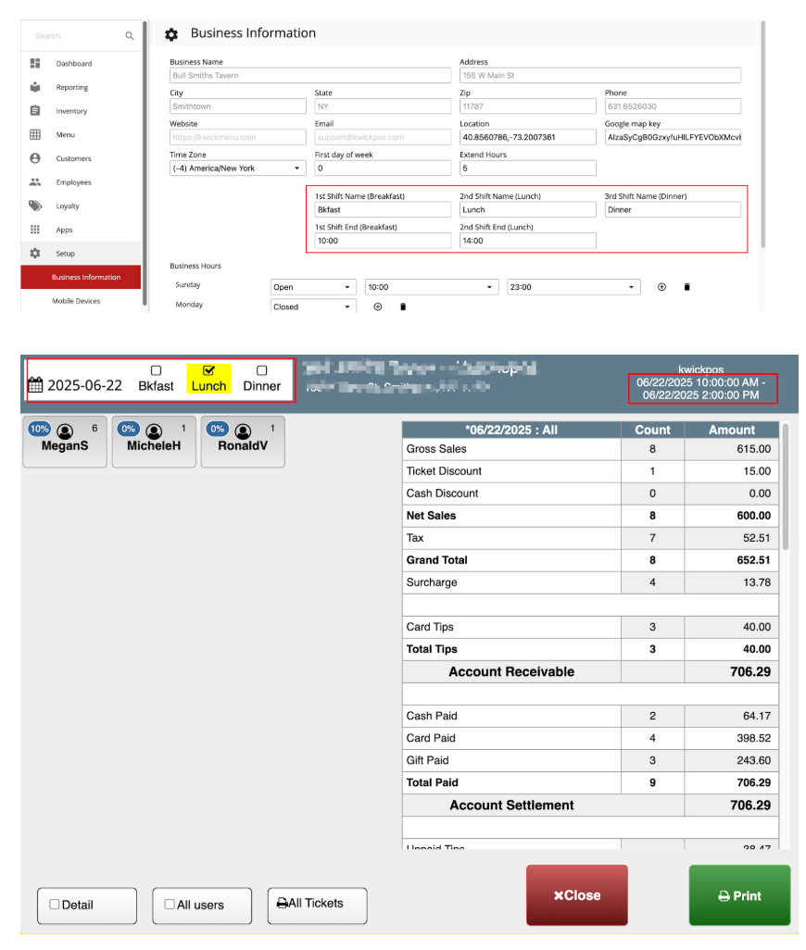The image size is (806, 950).
Task: Open Monday Closed status dropdown
Action: click(x=313, y=306)
